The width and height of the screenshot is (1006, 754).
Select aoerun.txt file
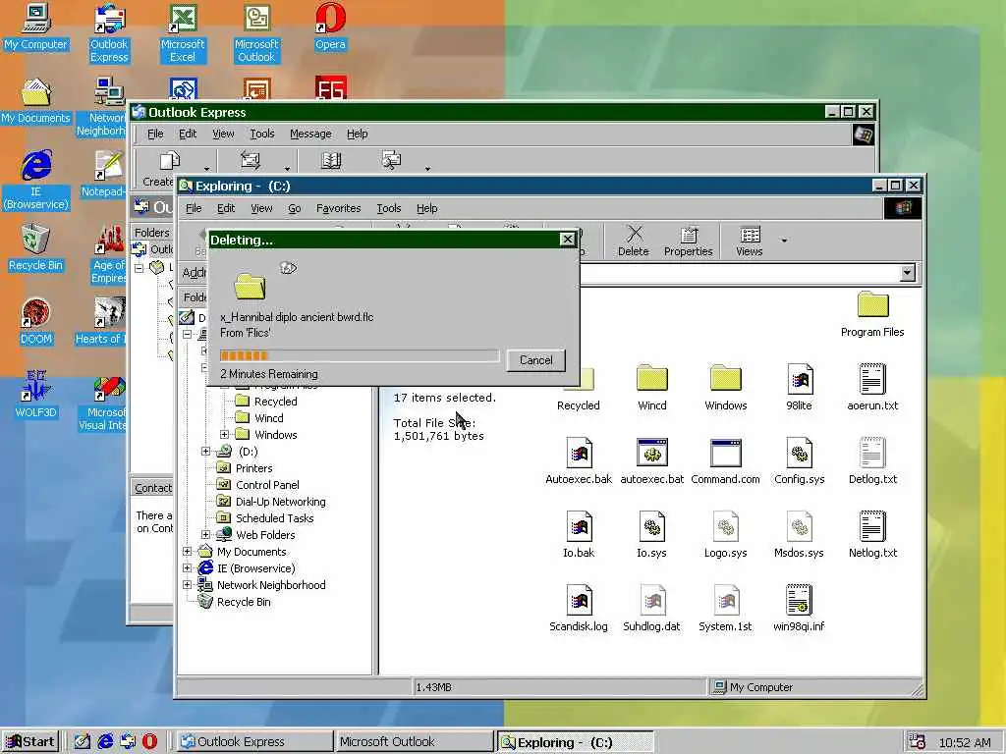(x=872, y=388)
